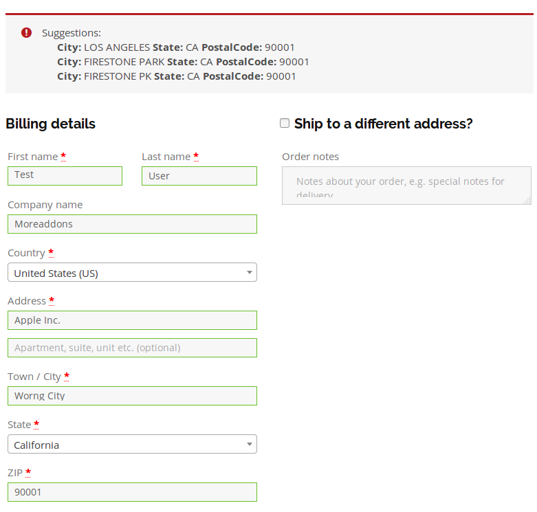
Task: Click the Company name field containing Moreaddons
Action: (132, 224)
